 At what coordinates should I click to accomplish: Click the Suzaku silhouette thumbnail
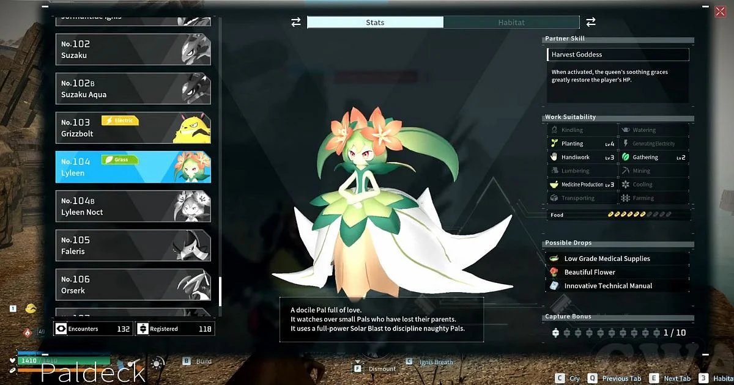point(195,50)
